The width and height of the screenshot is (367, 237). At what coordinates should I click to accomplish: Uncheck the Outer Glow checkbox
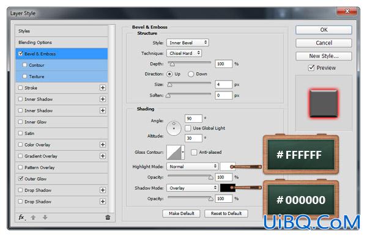tap(21, 178)
